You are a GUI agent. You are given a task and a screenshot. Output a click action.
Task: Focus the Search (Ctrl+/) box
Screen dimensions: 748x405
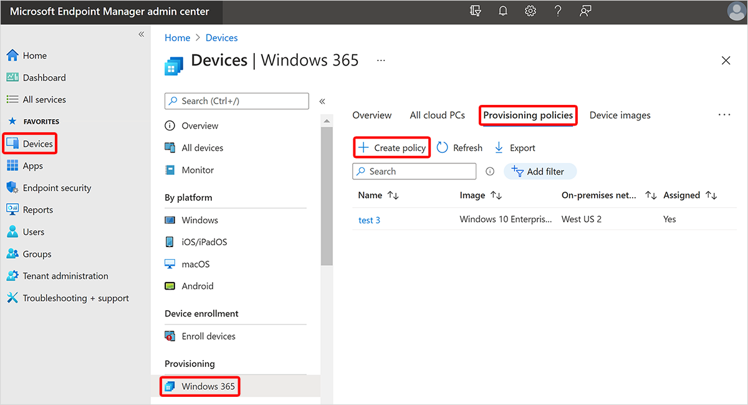click(x=237, y=101)
